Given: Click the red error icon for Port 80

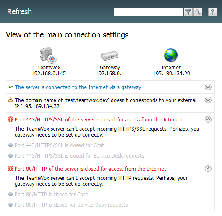Looking at the screenshot, I should click(x=10, y=169).
